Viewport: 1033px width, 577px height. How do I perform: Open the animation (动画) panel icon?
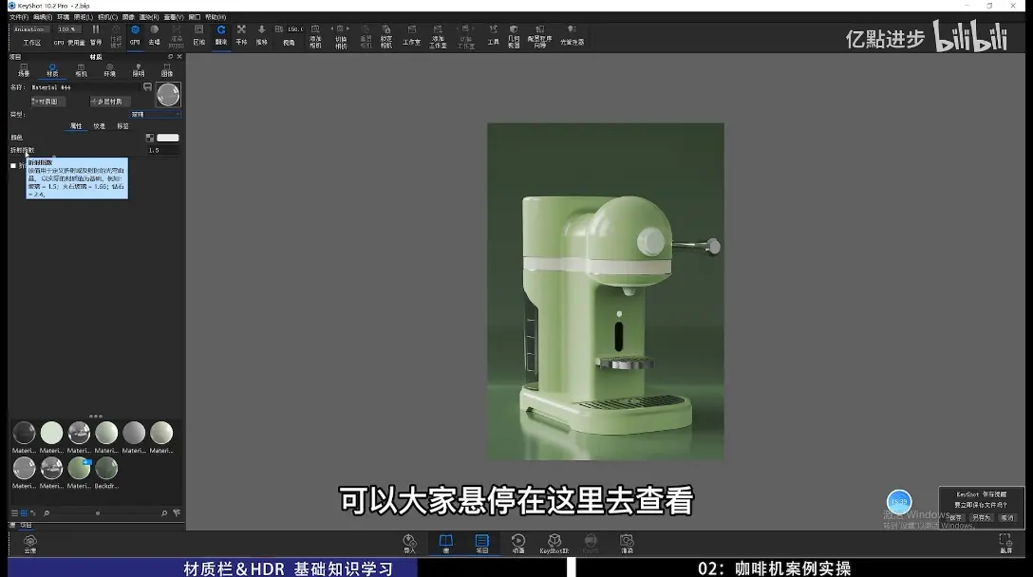tap(518, 544)
